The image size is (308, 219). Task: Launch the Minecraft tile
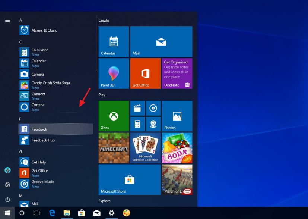tap(113, 148)
